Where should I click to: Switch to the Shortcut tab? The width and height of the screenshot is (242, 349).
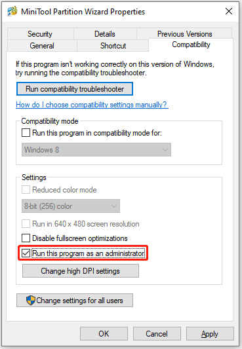(x=113, y=46)
